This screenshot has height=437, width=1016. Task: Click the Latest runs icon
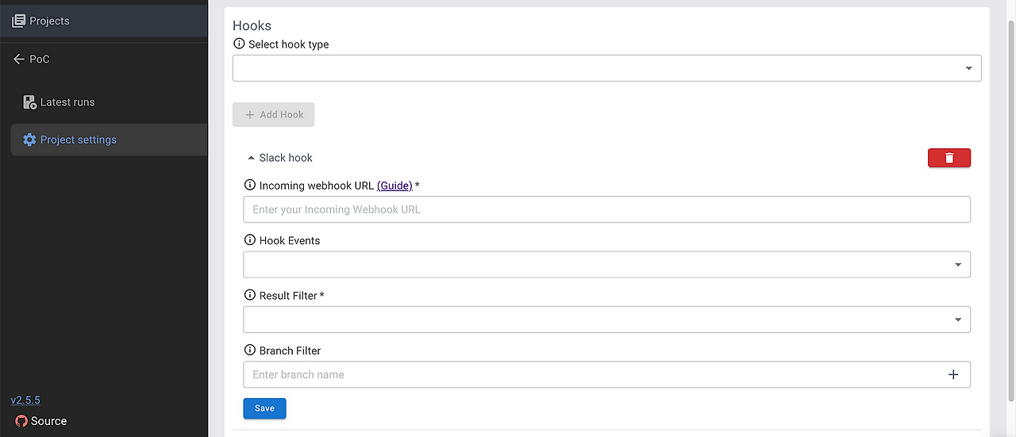(29, 102)
